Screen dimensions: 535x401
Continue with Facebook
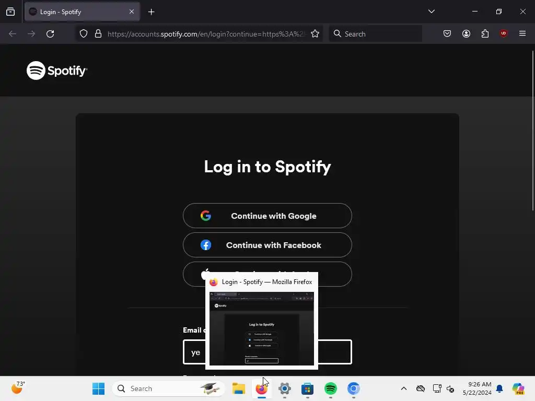(x=267, y=245)
